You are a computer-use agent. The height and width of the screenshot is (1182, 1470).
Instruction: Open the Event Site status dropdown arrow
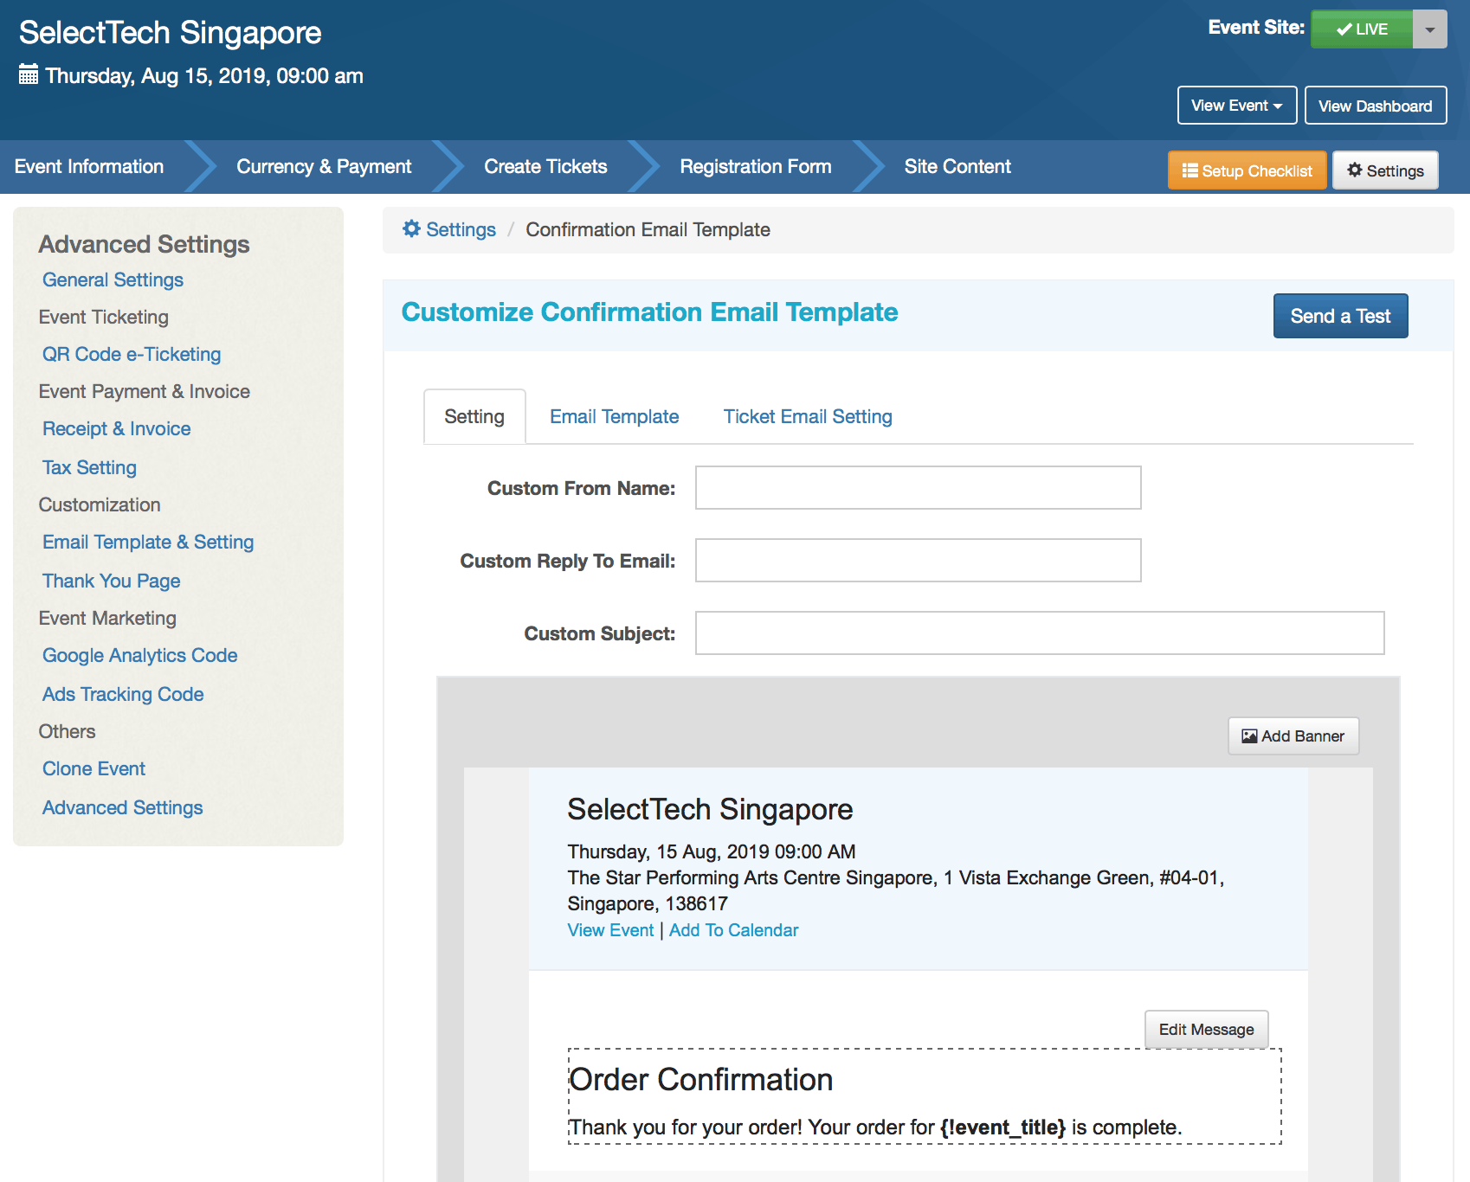(1430, 29)
